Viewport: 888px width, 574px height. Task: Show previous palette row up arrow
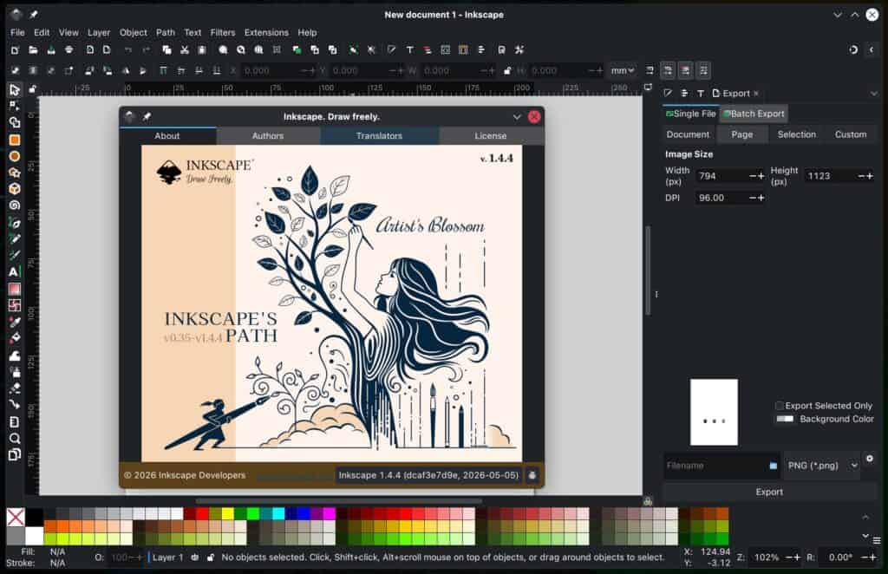click(865, 517)
